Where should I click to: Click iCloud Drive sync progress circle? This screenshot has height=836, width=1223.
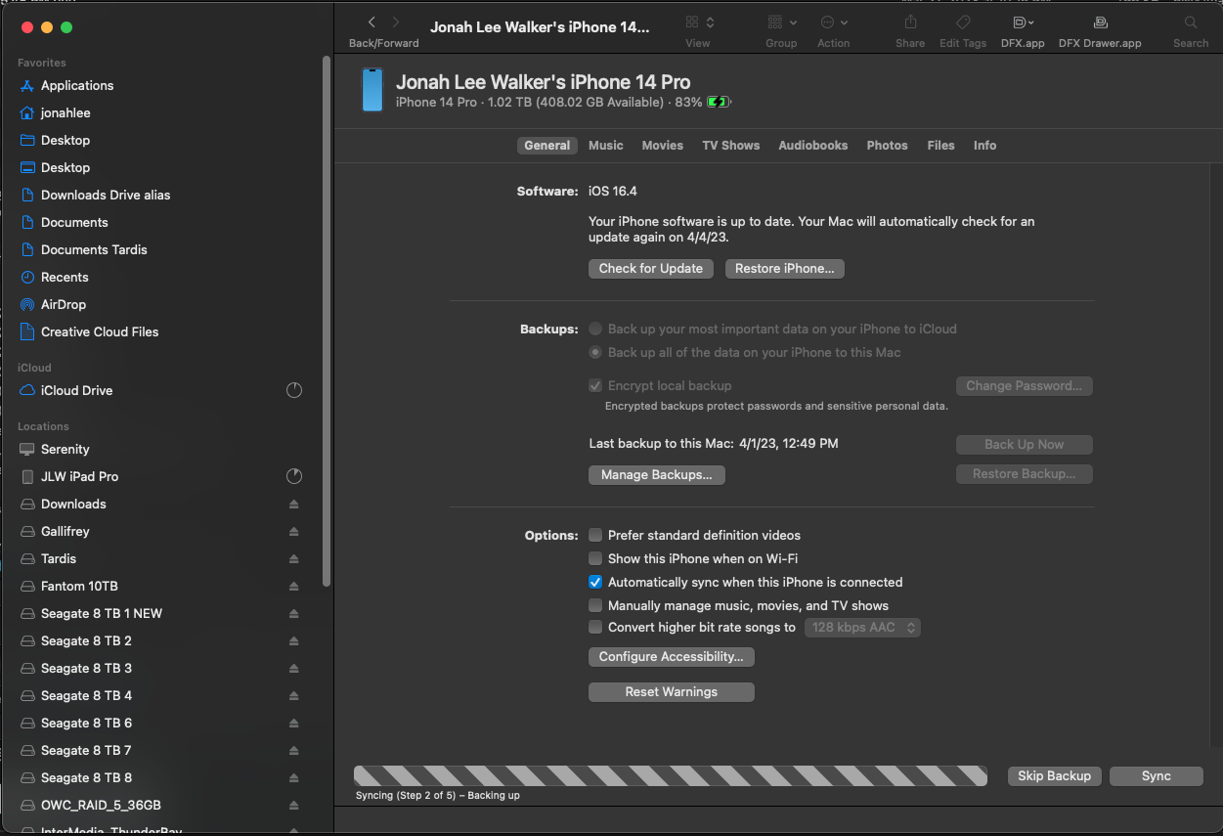(294, 390)
